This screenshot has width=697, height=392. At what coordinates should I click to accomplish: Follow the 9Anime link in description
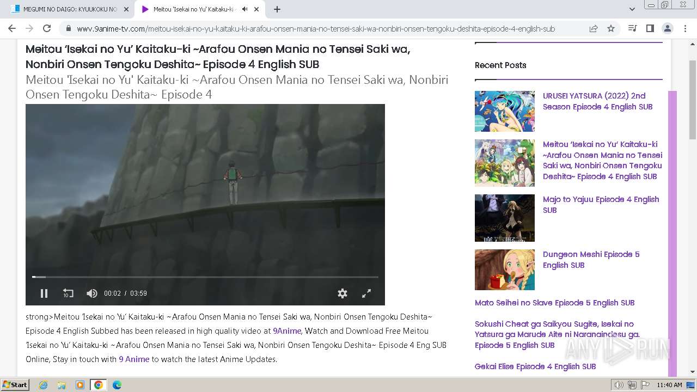click(287, 331)
